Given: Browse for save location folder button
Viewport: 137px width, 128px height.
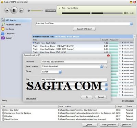Looking at the screenshot, I should pyautogui.click(x=105, y=66).
